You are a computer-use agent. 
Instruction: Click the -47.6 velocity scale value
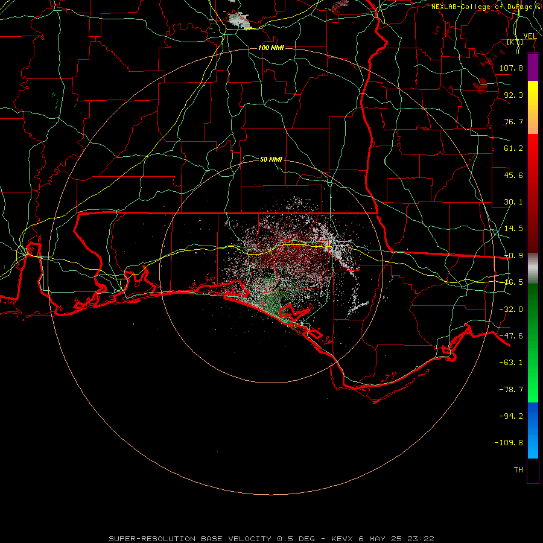pos(511,336)
